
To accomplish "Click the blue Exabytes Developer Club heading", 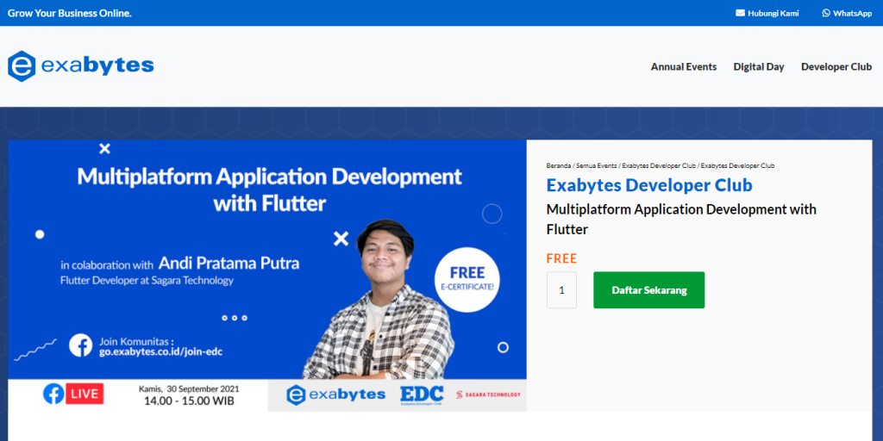I will tap(648, 185).
